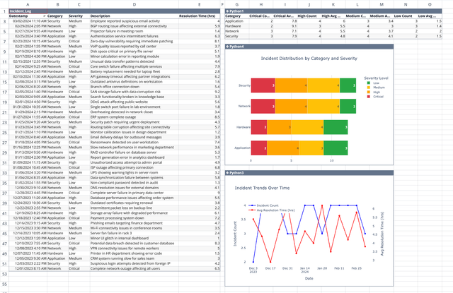Select column D header
Image resolution: width=453 pixels, height=293 pixels.
pos(134,4)
